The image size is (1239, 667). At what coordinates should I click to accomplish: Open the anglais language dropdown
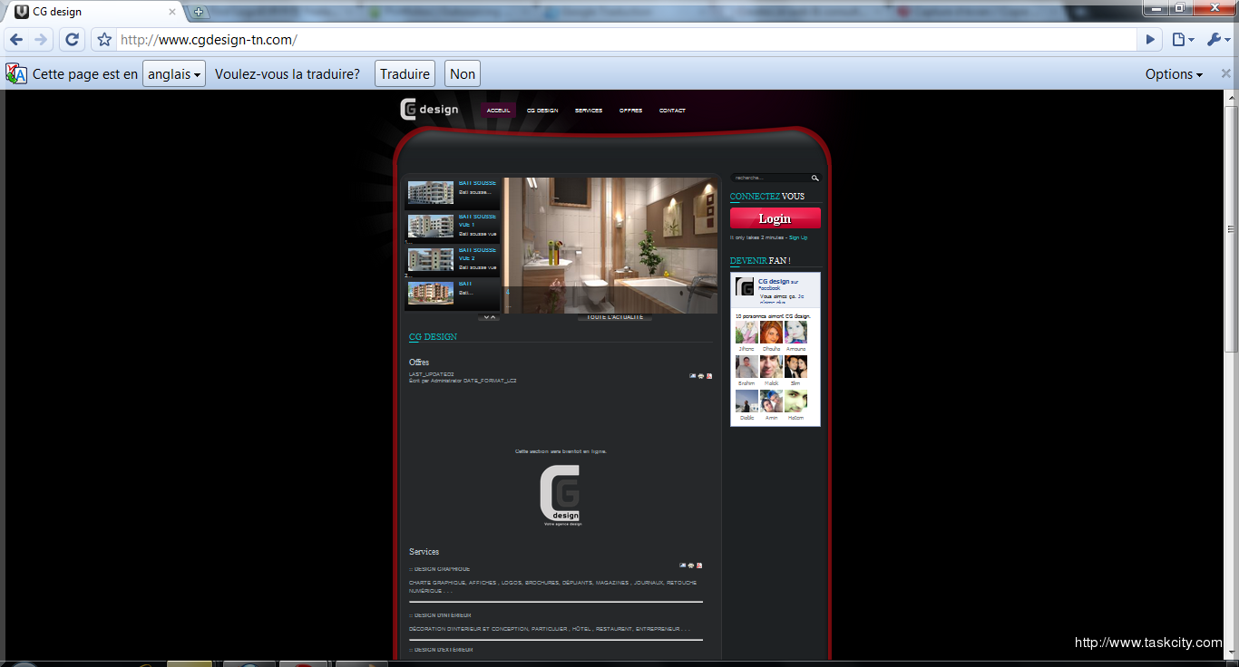[x=173, y=73]
